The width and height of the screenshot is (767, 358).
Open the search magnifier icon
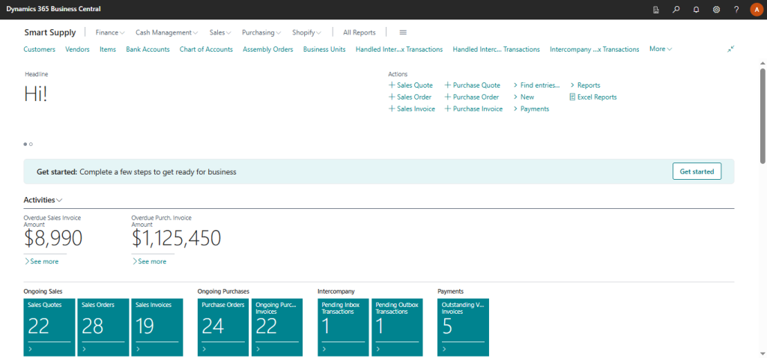(x=676, y=9)
